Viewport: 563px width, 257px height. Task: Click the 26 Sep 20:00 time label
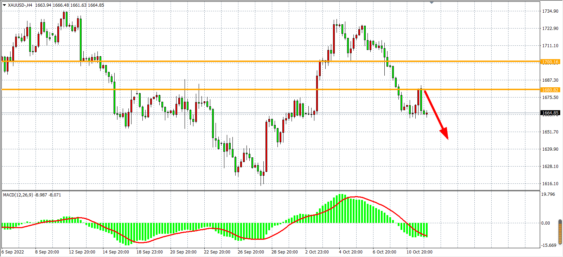click(251, 252)
